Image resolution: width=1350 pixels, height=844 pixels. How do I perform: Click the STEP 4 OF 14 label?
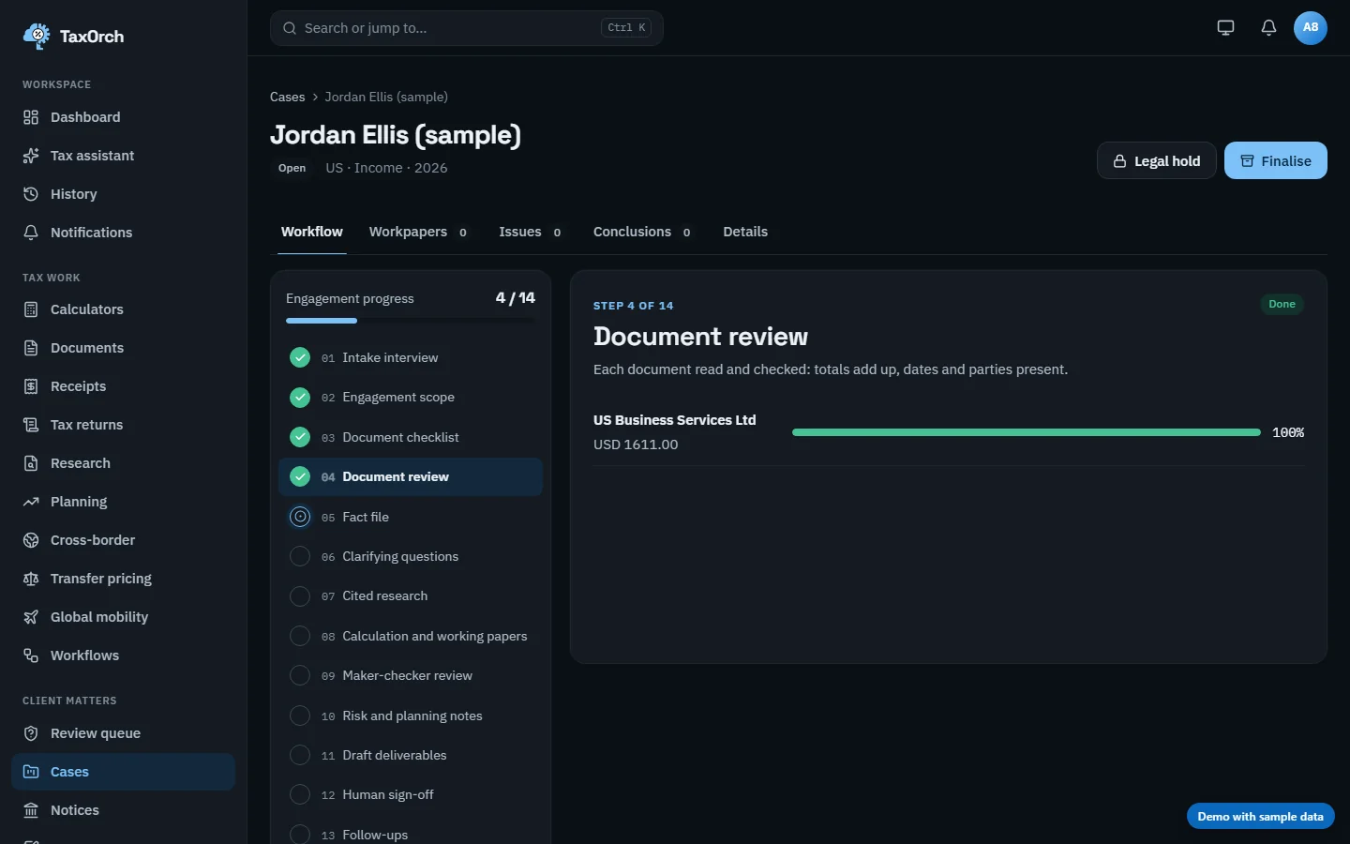[x=633, y=306]
